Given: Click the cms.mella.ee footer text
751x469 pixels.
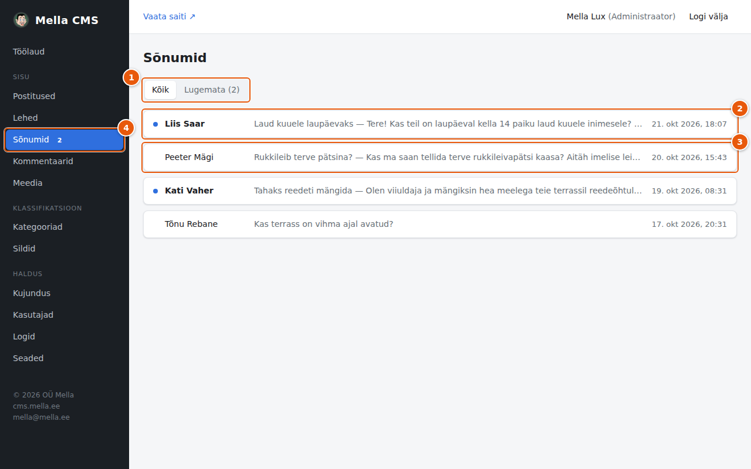Looking at the screenshot, I should click(36, 406).
